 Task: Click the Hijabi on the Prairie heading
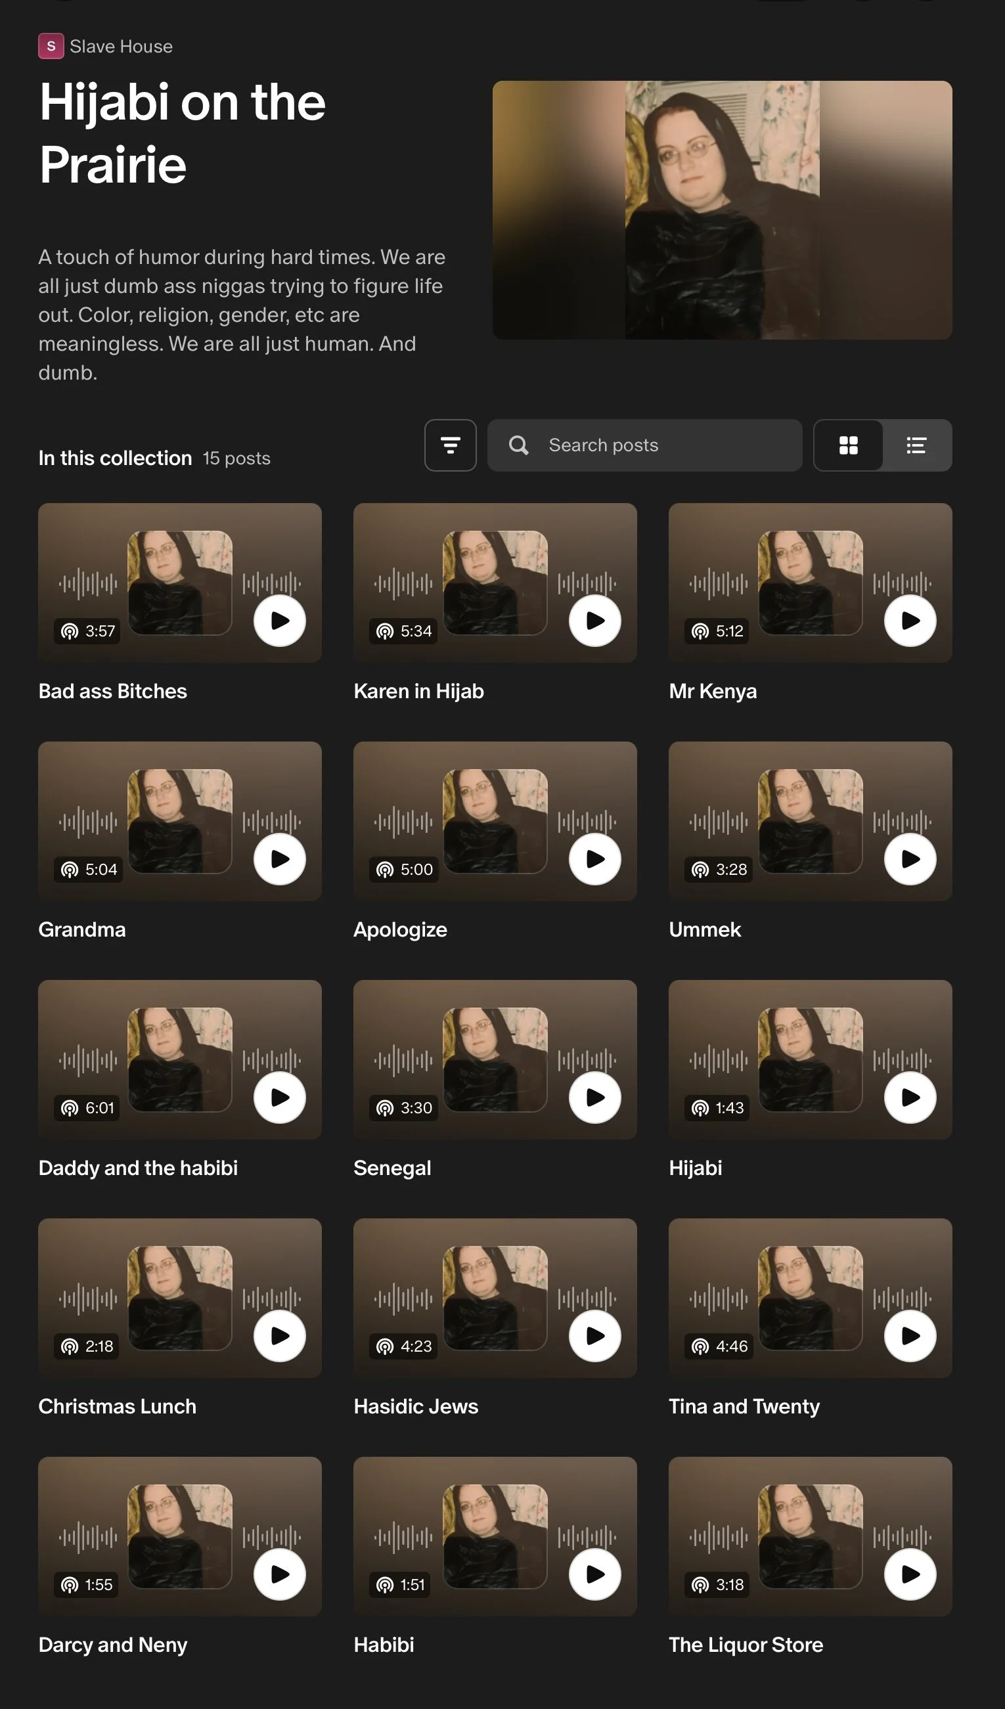pos(183,133)
